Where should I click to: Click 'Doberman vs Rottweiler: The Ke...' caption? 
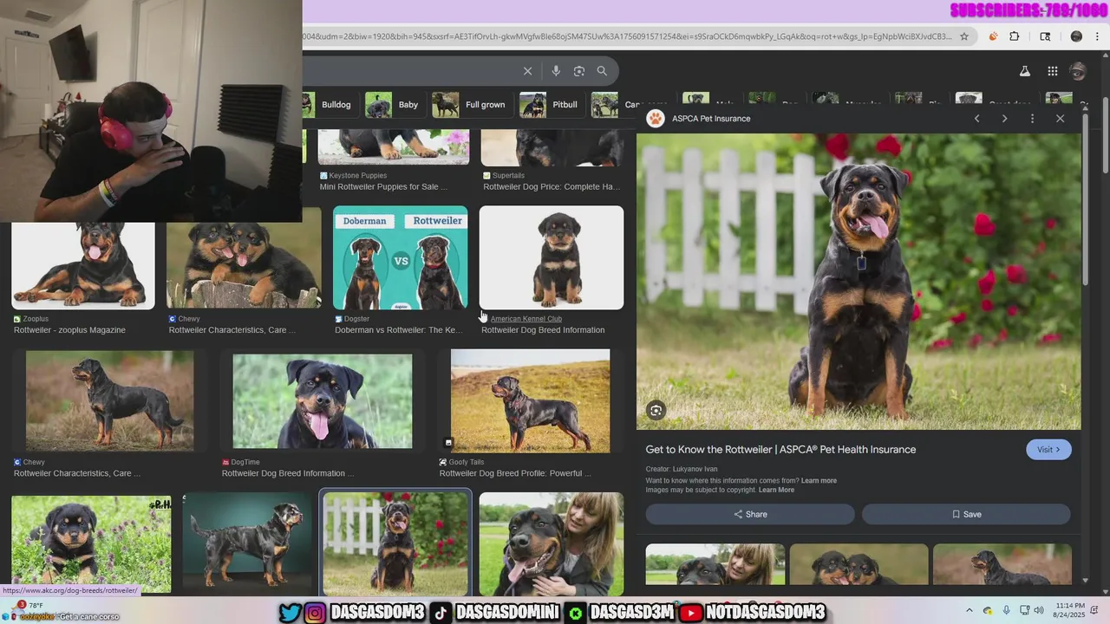pos(399,330)
